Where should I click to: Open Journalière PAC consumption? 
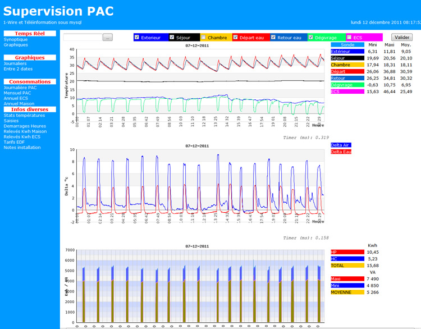click(x=20, y=88)
